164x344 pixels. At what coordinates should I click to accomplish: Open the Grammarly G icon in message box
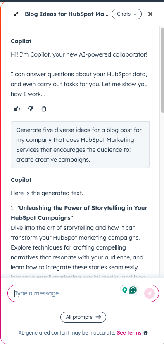(x=133, y=290)
